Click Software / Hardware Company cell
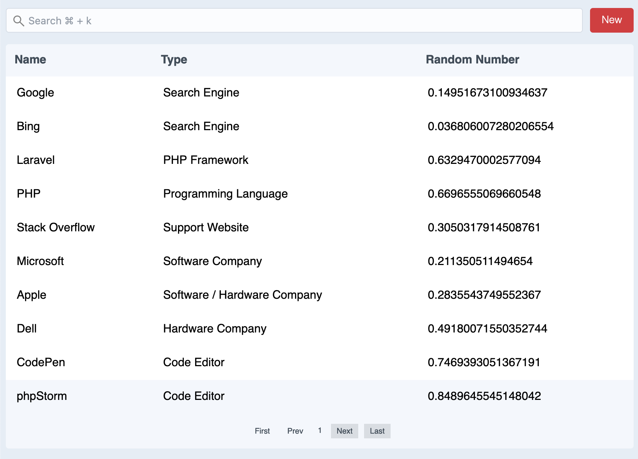Image resolution: width=638 pixels, height=459 pixels. [x=242, y=295]
